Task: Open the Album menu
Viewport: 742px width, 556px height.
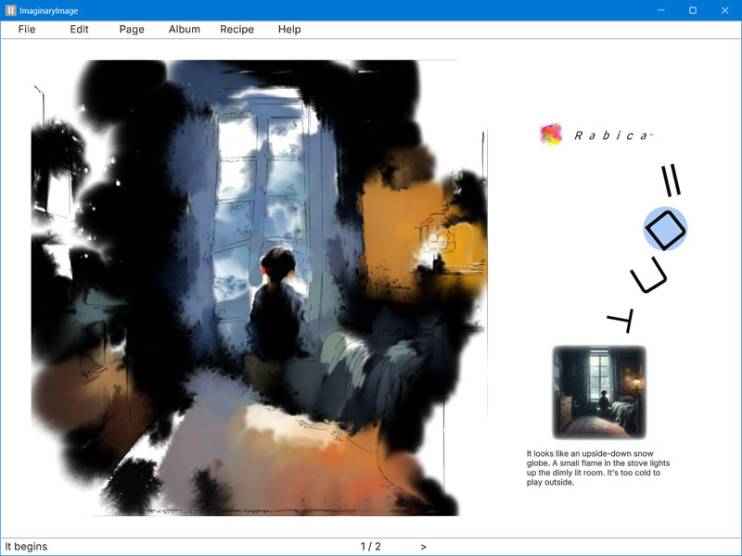Action: [184, 30]
